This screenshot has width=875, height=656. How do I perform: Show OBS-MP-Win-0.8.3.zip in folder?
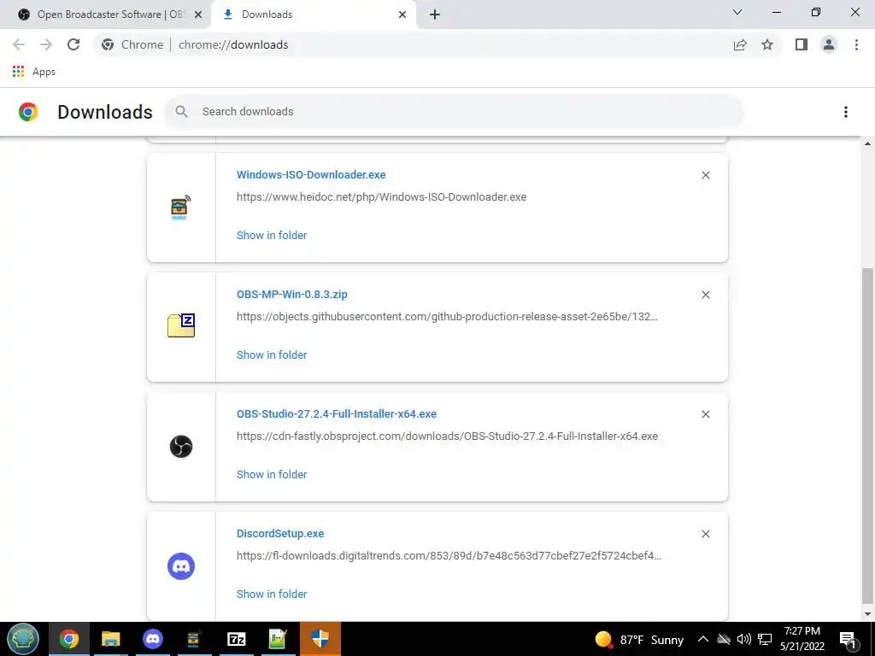(272, 354)
